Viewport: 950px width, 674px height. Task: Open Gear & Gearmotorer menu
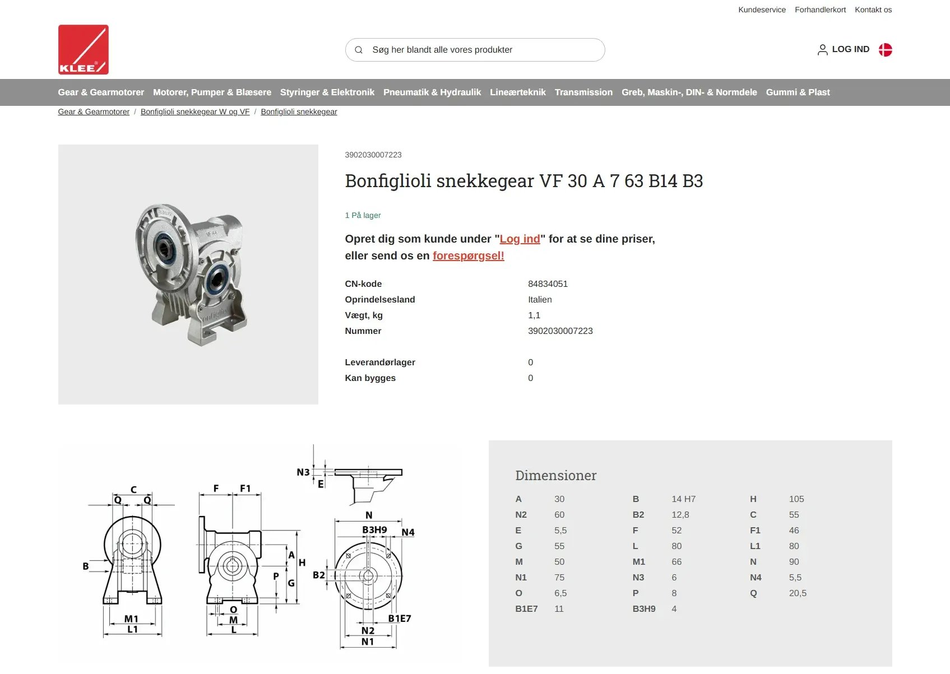click(101, 92)
